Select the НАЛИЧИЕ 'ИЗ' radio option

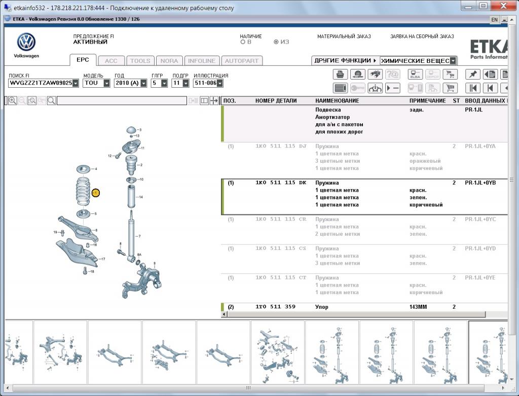(276, 42)
